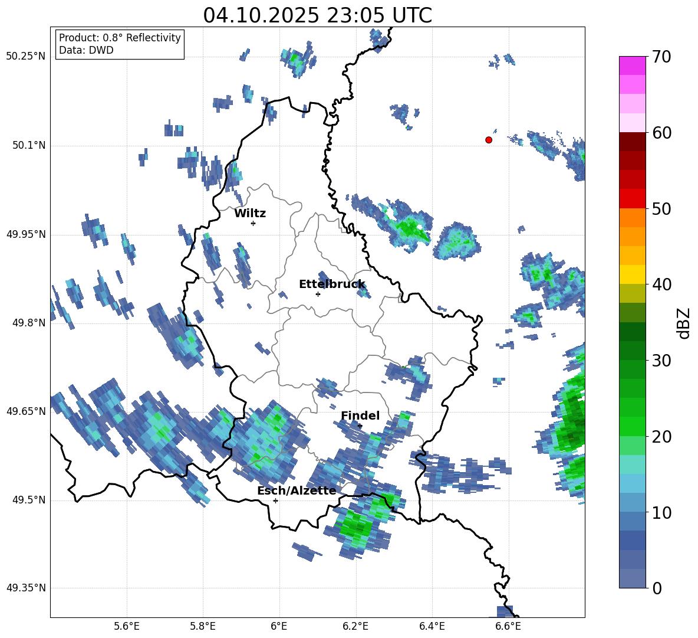Select the Esch/Alzette city label
Viewport: 698px width, 638px height.
[x=297, y=490]
